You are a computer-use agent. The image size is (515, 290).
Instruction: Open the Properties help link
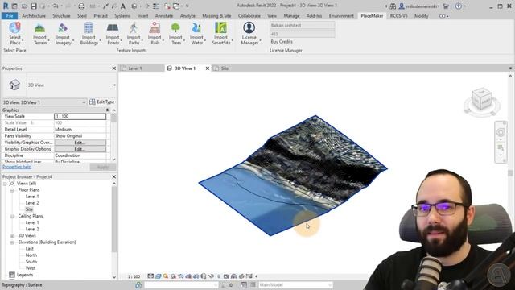point(17,167)
